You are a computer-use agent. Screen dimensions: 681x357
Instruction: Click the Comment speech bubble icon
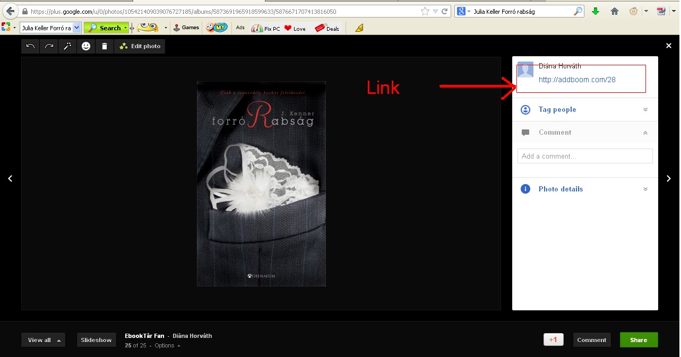[525, 133]
